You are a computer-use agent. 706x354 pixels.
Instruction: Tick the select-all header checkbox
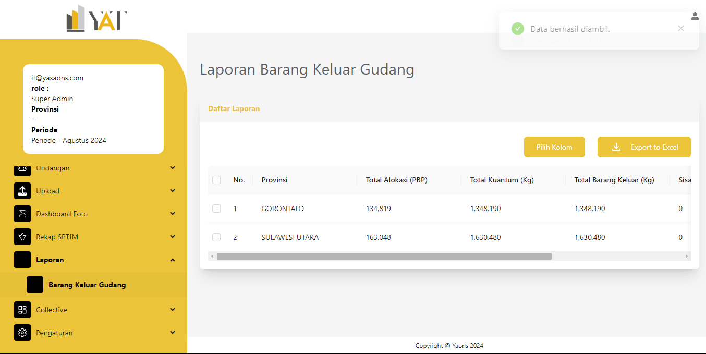pyautogui.click(x=216, y=180)
